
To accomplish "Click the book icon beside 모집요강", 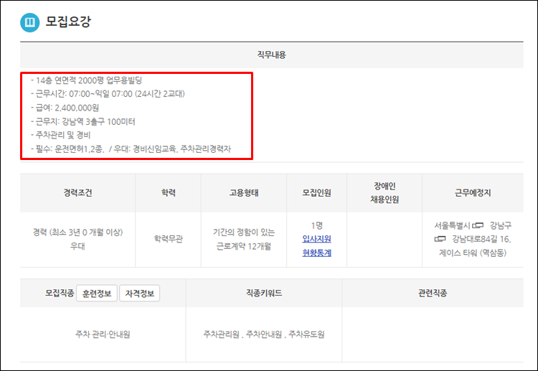I will 29,22.
